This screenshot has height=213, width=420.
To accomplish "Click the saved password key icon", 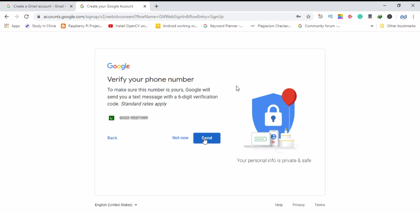I will [299, 17].
